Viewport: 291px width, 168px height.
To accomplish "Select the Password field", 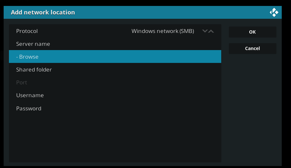I will 115,108.
